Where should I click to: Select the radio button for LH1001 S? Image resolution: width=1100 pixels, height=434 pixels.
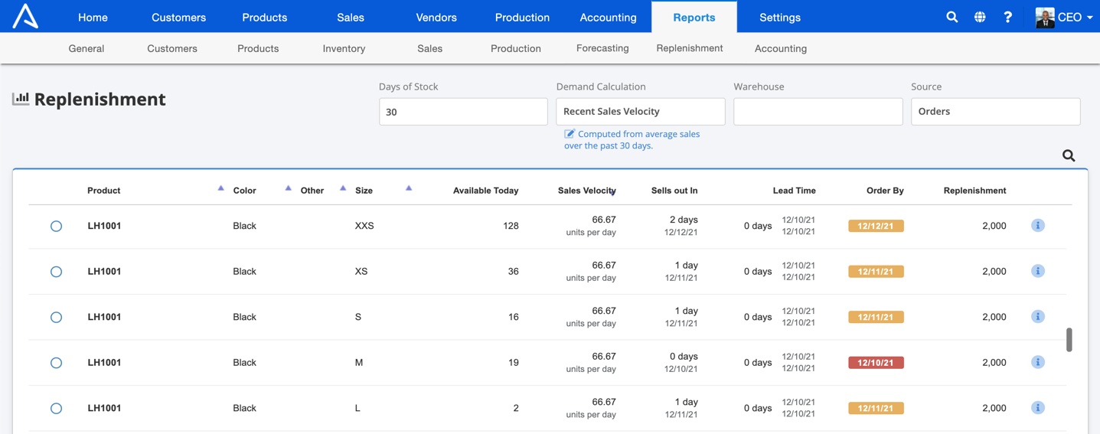click(x=56, y=317)
